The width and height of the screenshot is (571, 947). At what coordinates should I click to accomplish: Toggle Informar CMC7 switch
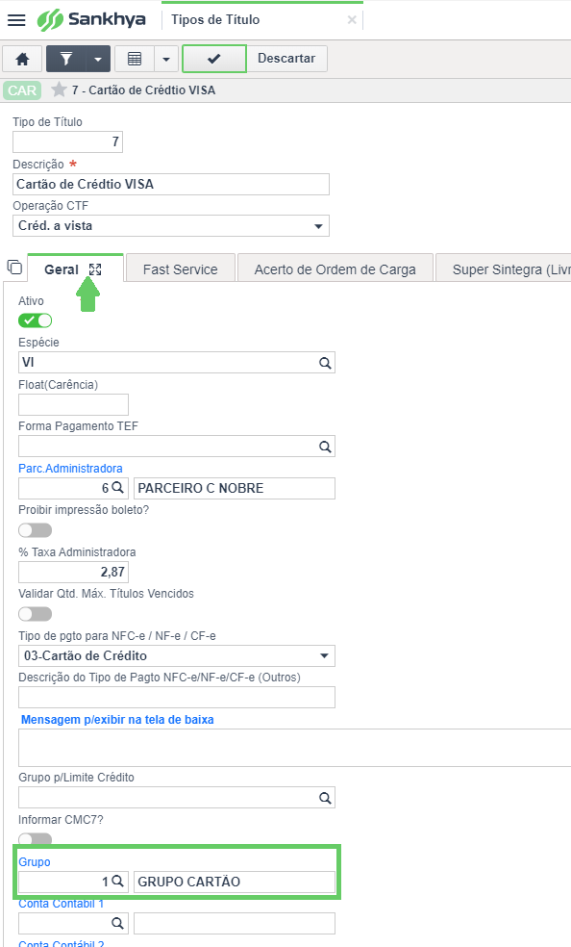click(35, 838)
